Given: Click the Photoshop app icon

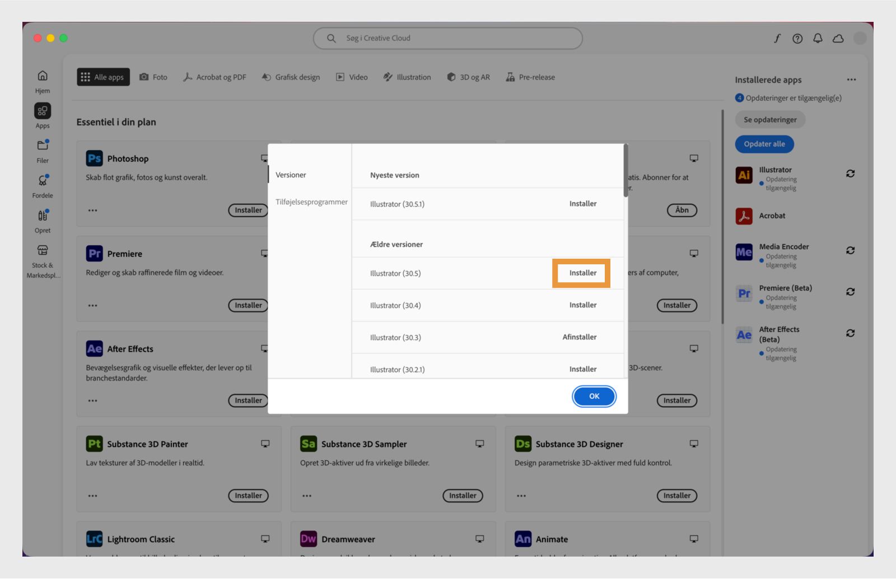Looking at the screenshot, I should point(94,158).
